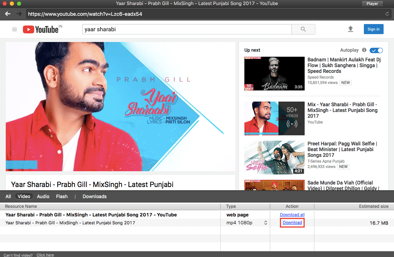Click the Download link for mp4 1080p
Screen dimensions: 394x257
coord(292,223)
